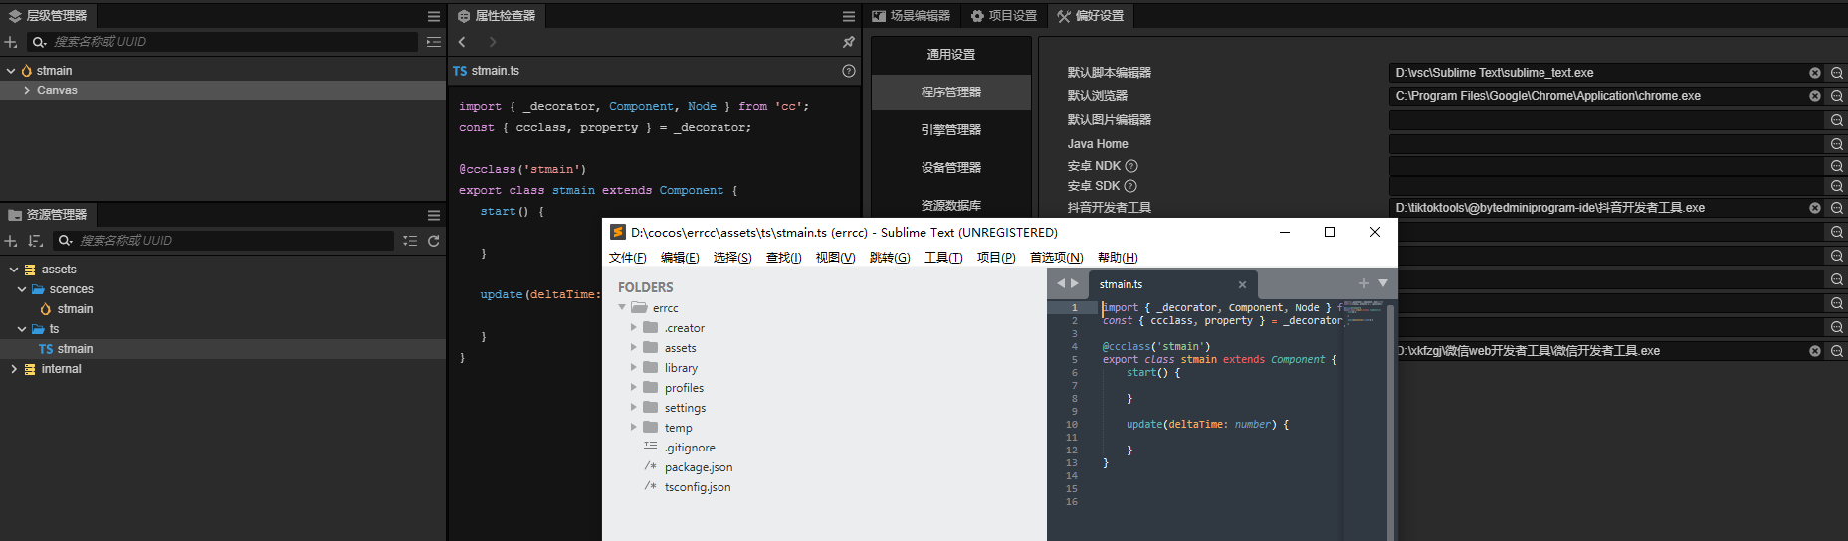The height and width of the screenshot is (541, 1848).
Task: Clear the Douyin developer tool path
Action: click(1815, 208)
